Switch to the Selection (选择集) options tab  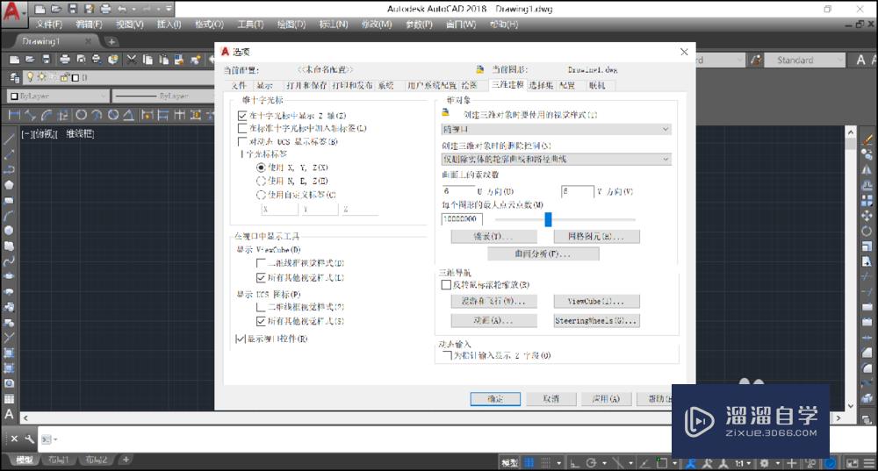pos(540,86)
